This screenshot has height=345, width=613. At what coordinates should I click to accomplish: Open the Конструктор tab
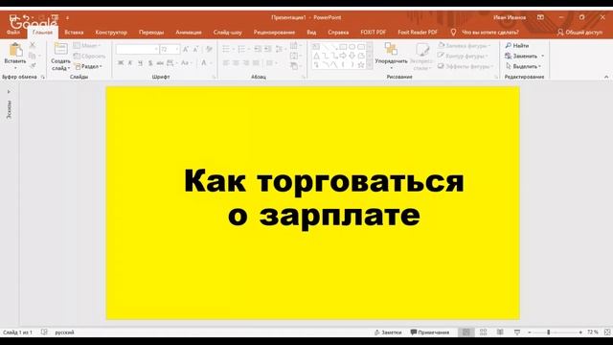tap(111, 32)
